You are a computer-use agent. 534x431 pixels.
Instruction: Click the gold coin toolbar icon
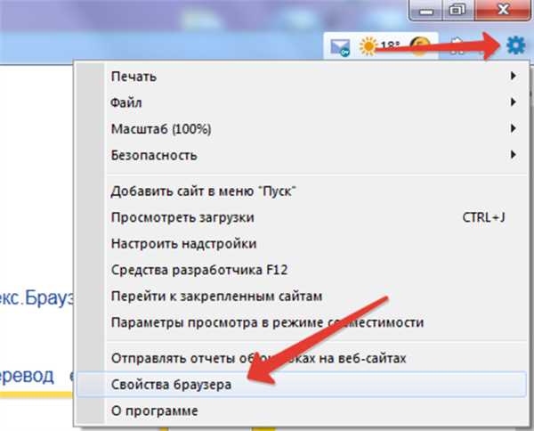click(x=419, y=46)
